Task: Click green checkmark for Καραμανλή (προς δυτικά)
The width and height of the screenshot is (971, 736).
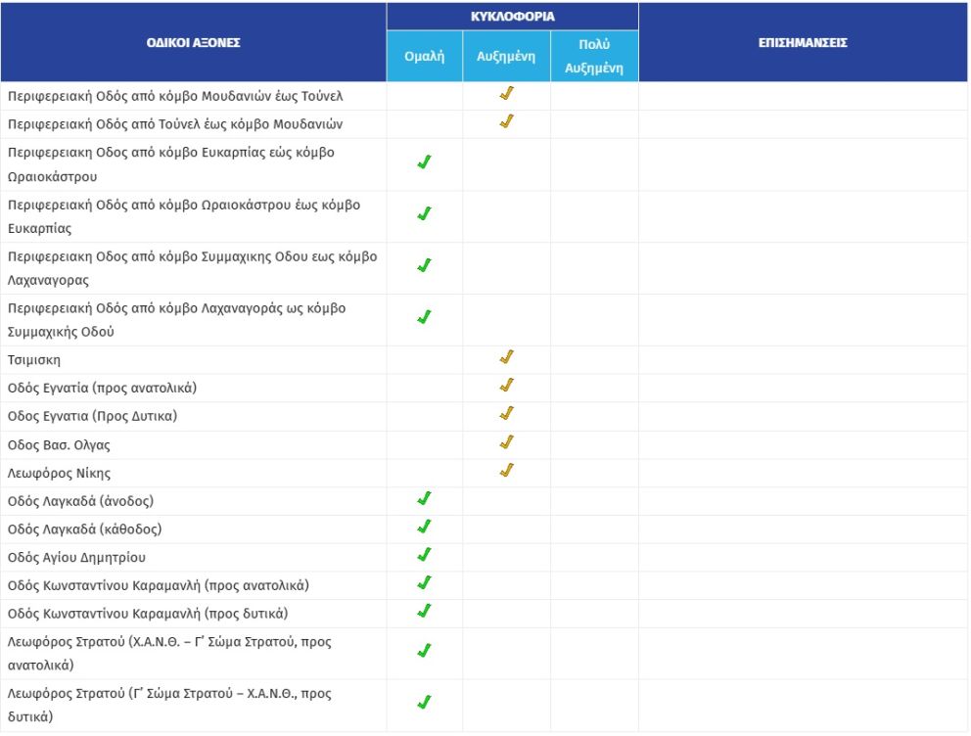Action: pos(424,612)
